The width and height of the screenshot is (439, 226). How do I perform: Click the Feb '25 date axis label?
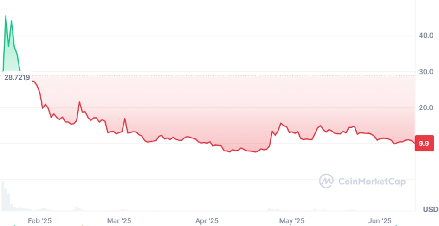click(x=40, y=221)
